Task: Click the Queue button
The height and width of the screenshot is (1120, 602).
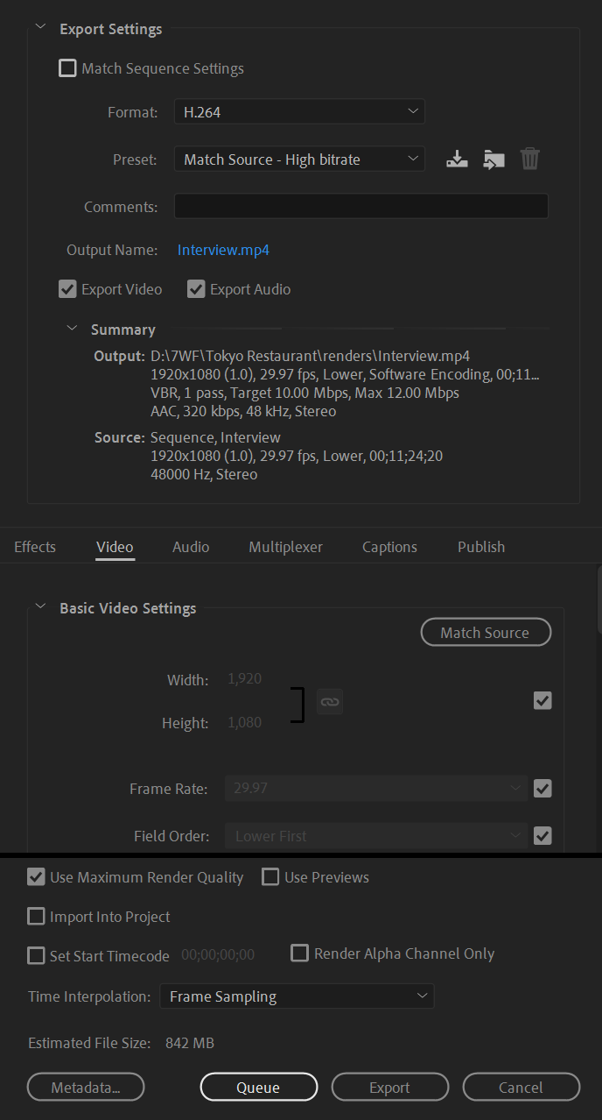Action: click(x=258, y=1088)
